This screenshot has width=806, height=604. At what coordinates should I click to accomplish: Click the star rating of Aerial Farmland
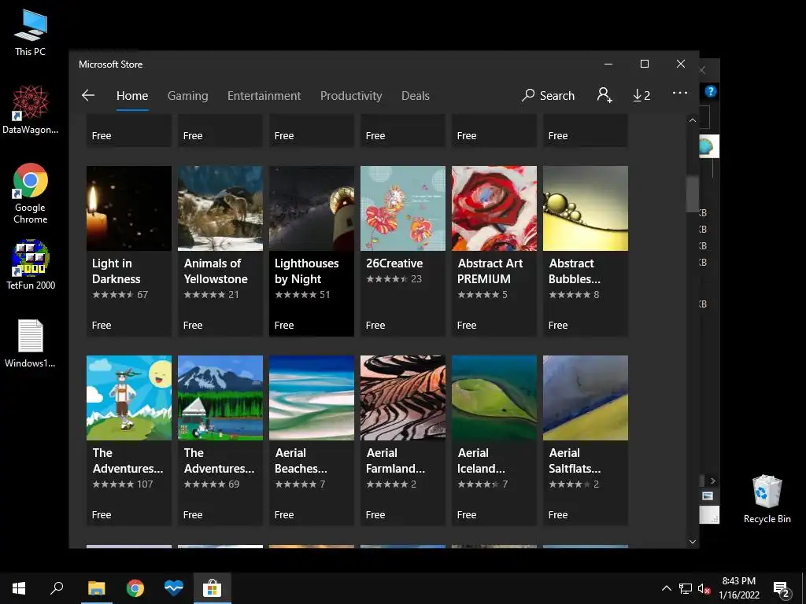tap(387, 484)
